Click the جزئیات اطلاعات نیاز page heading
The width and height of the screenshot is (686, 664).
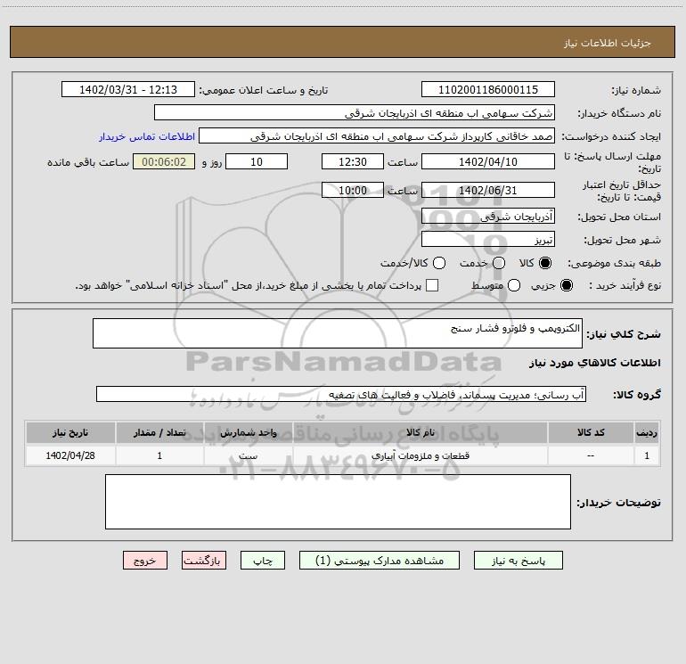[x=607, y=43]
